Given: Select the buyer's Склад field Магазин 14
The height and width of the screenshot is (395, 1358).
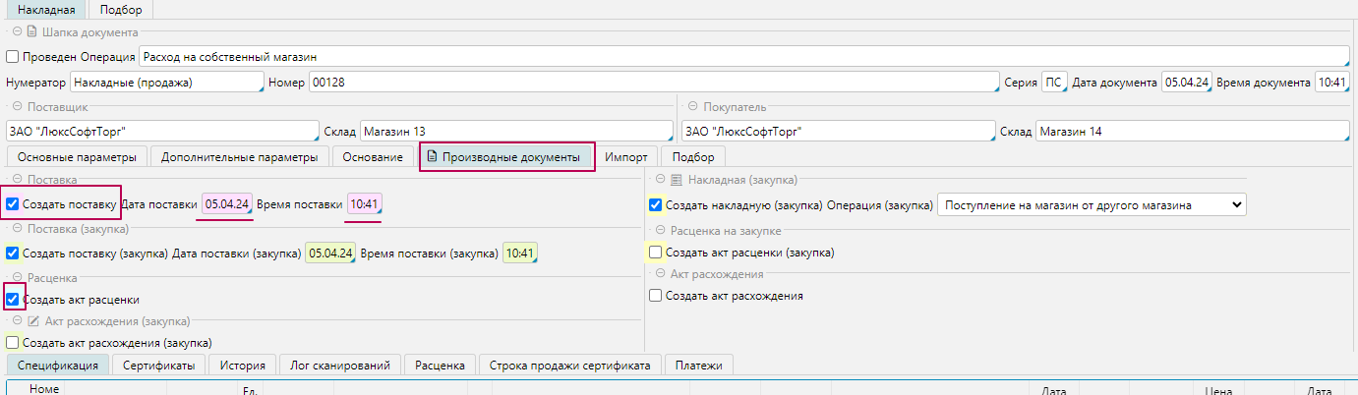Looking at the screenshot, I should pos(1192,132).
